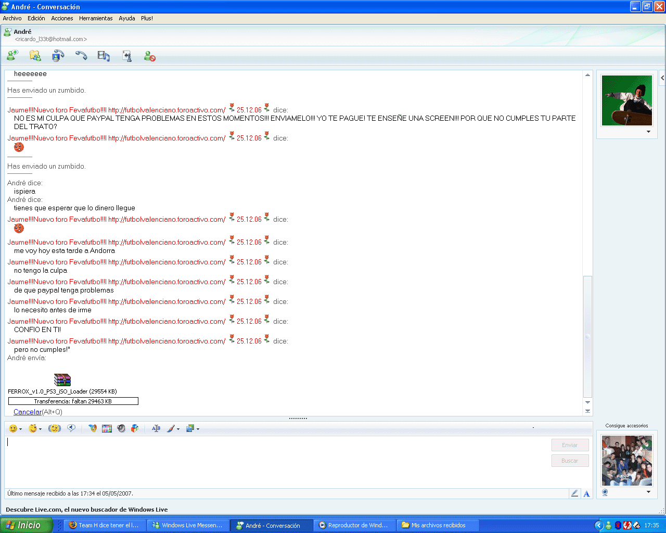
Task: Switch to the Team H browser window in taskbar
Action: [104, 525]
